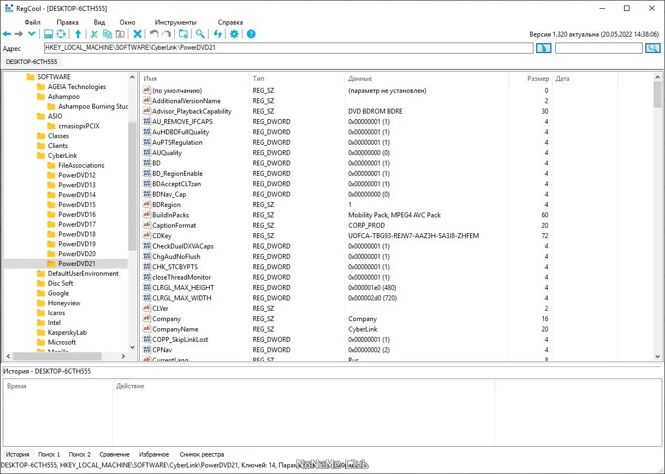The height and width of the screenshot is (474, 665).
Task: Select the KasperskyLab key in the tree
Action: point(67,333)
